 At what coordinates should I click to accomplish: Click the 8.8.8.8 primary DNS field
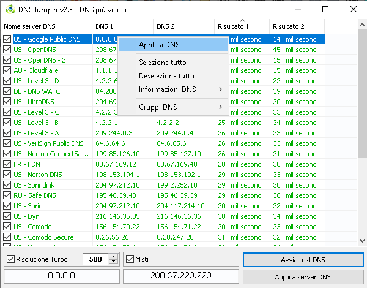(x=62, y=276)
